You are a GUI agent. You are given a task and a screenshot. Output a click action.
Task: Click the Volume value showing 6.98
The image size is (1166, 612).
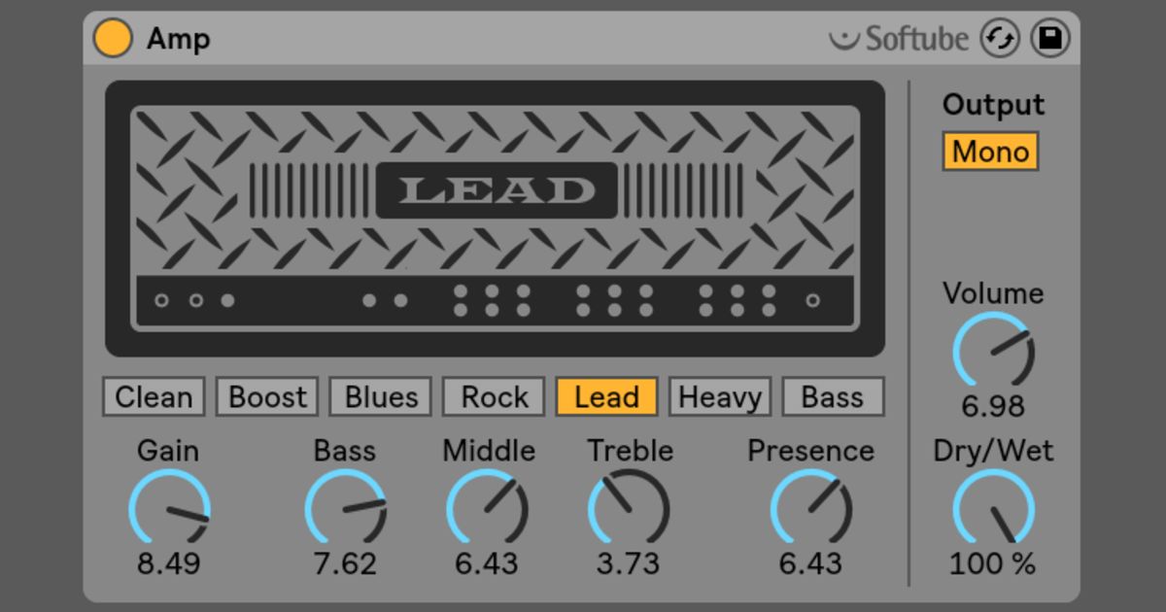(x=992, y=408)
